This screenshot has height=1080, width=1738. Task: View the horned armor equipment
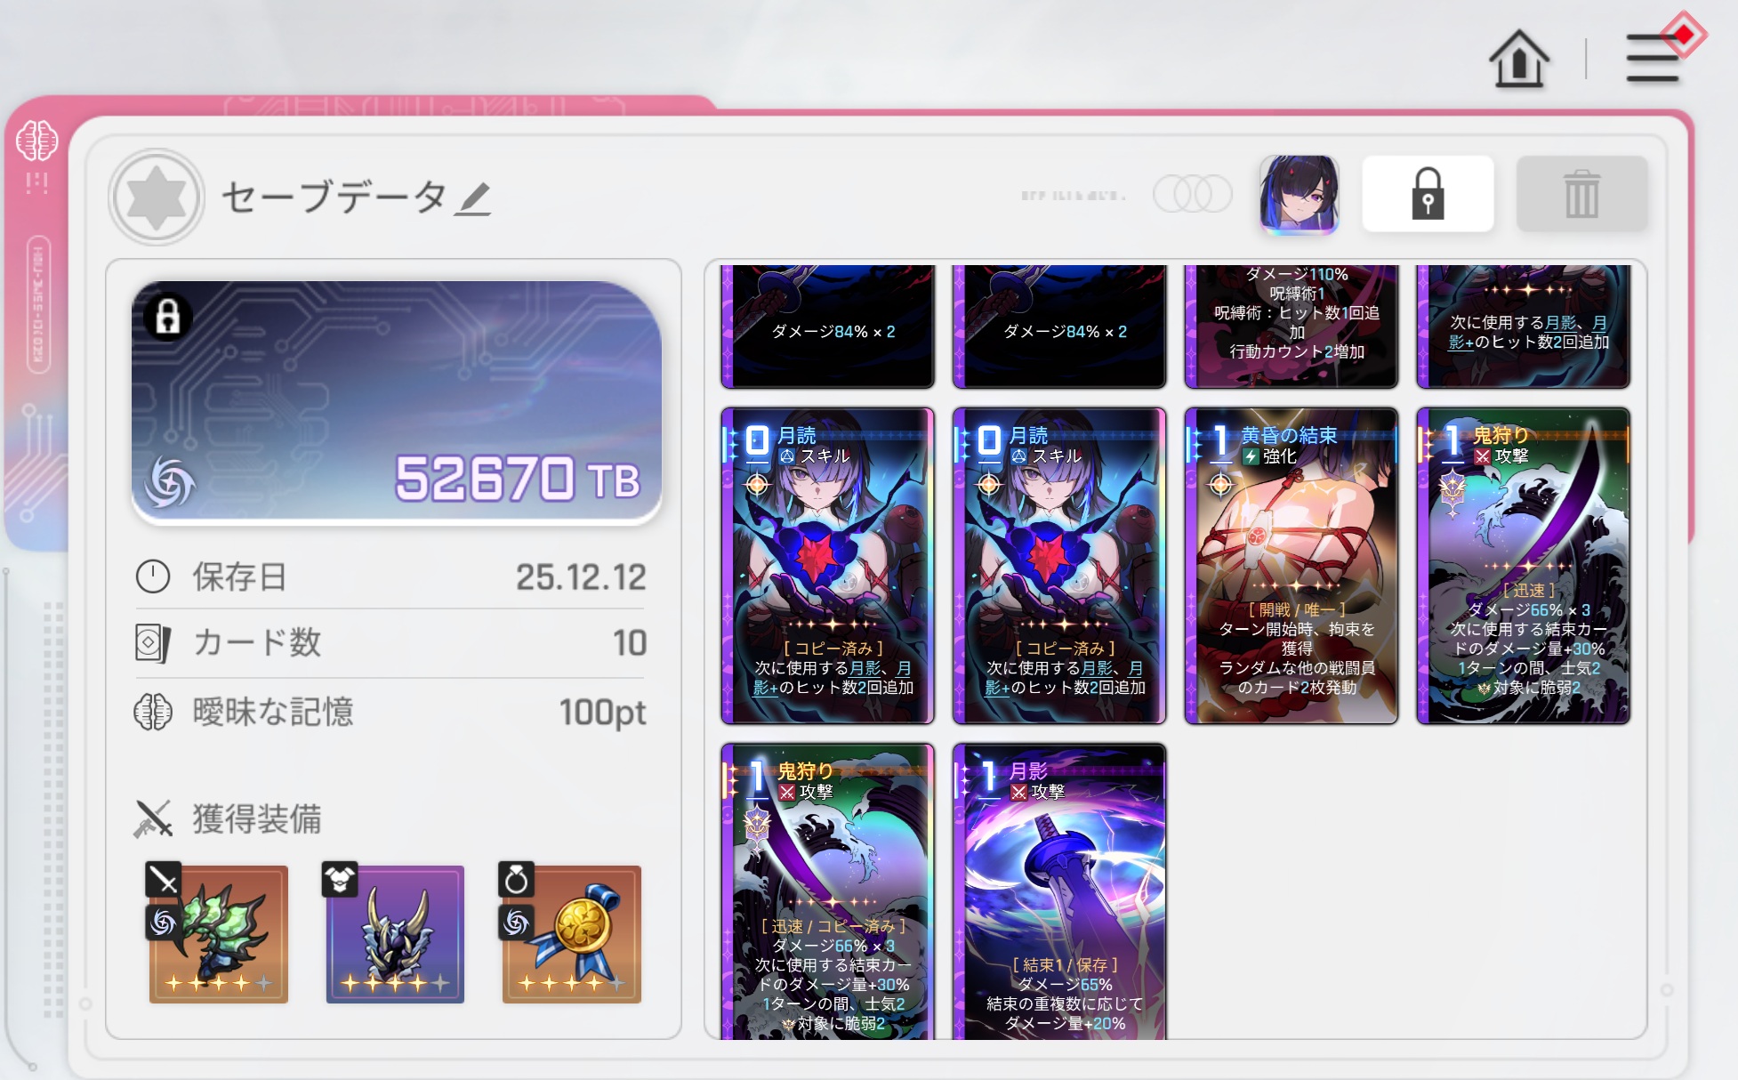[395, 933]
